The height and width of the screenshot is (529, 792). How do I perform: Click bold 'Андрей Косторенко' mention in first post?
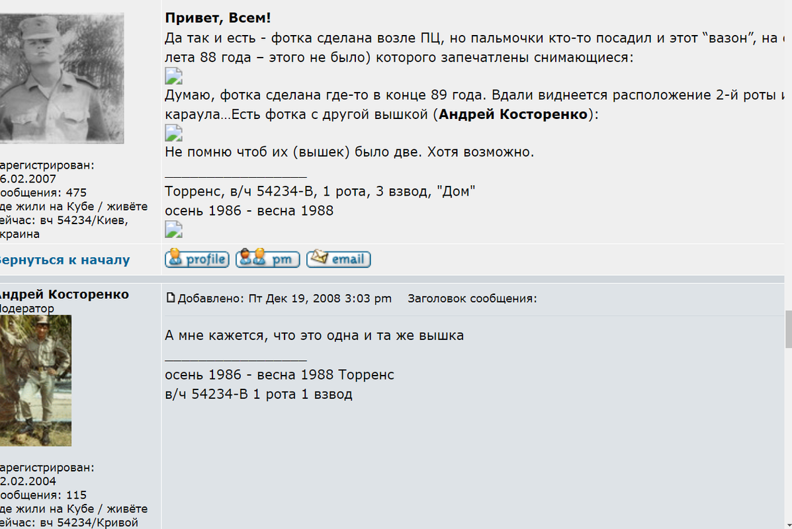tap(513, 114)
